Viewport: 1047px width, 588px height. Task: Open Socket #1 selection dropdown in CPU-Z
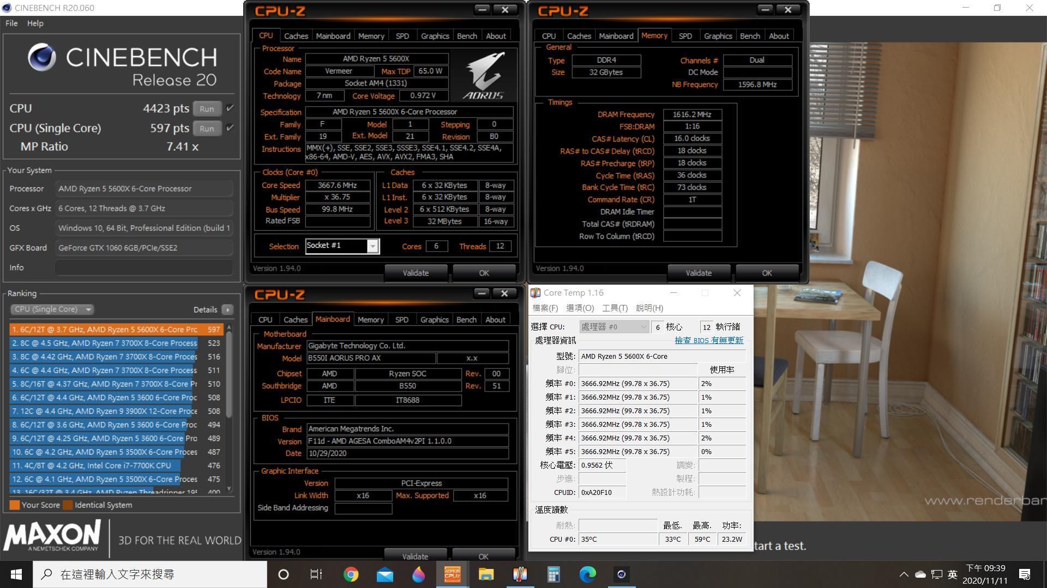tap(372, 246)
